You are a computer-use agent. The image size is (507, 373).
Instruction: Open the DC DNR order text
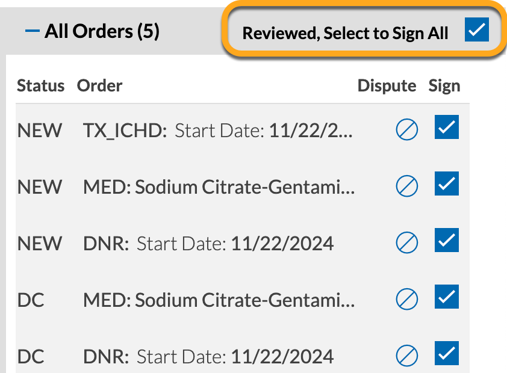click(x=208, y=357)
